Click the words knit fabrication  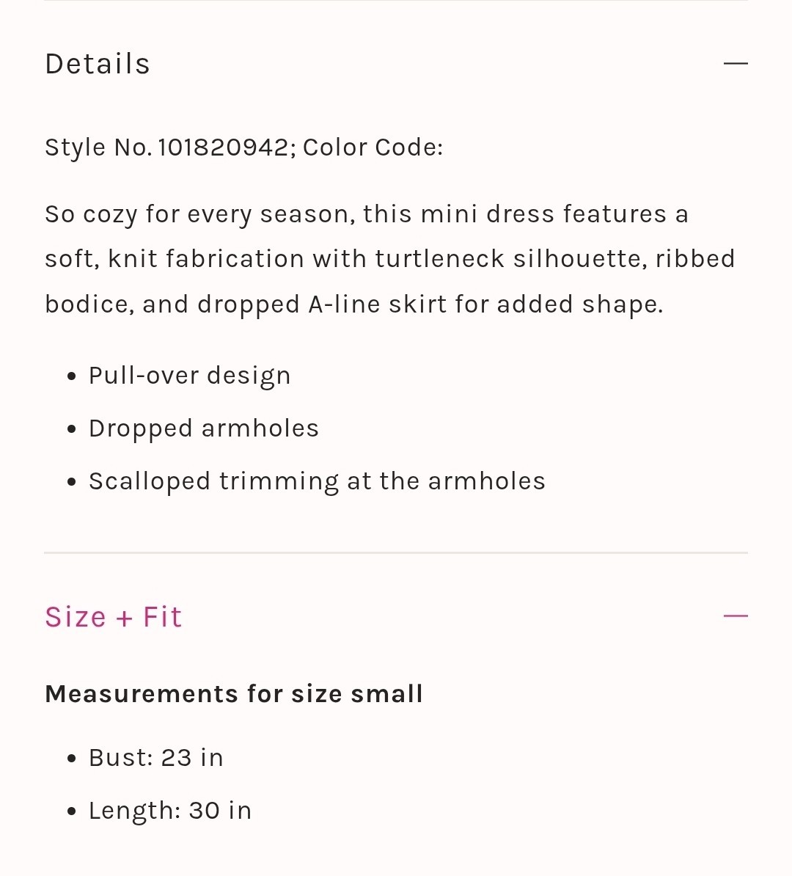pyautogui.click(x=205, y=259)
